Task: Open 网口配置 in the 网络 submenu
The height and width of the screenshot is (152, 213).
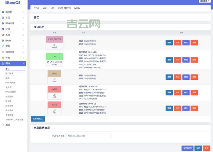Action: coord(9,73)
